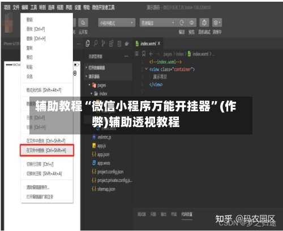Choose 清除编辑器缓存 menu item
The height and width of the screenshot is (231, 283).
pyautogui.click(x=46, y=188)
